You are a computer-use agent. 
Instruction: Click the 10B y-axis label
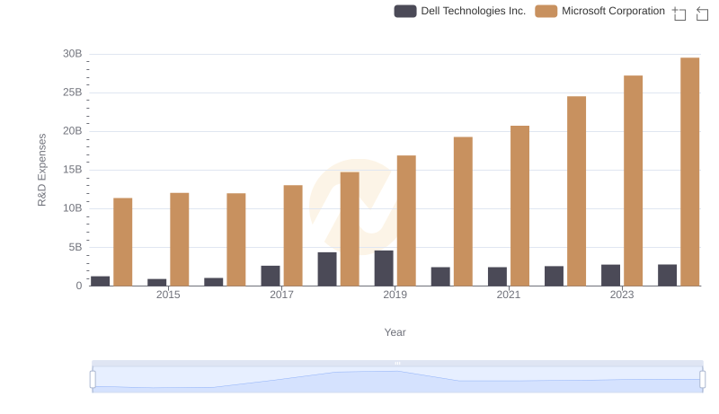73,208
